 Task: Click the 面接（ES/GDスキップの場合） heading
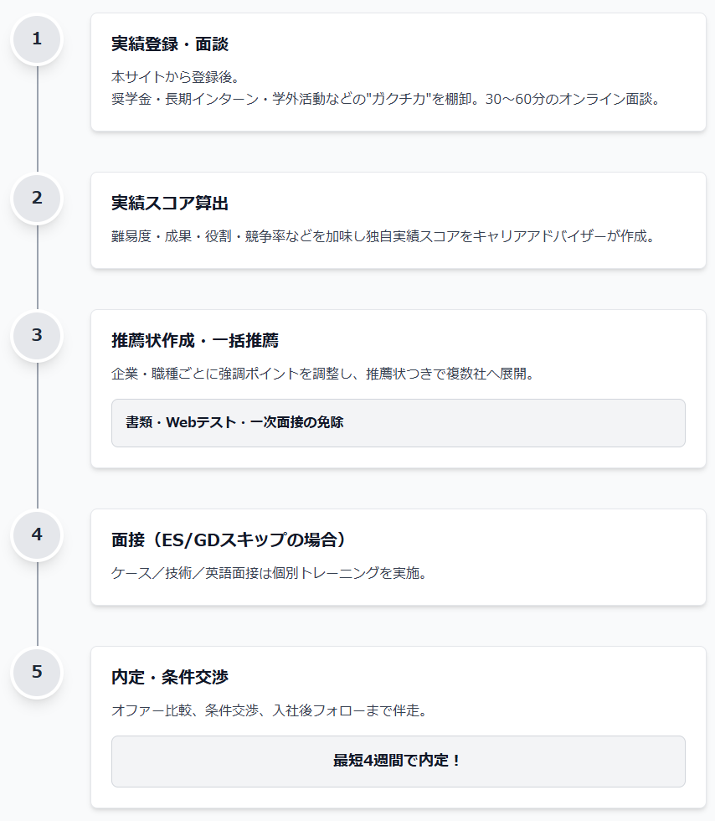pyautogui.click(x=229, y=540)
